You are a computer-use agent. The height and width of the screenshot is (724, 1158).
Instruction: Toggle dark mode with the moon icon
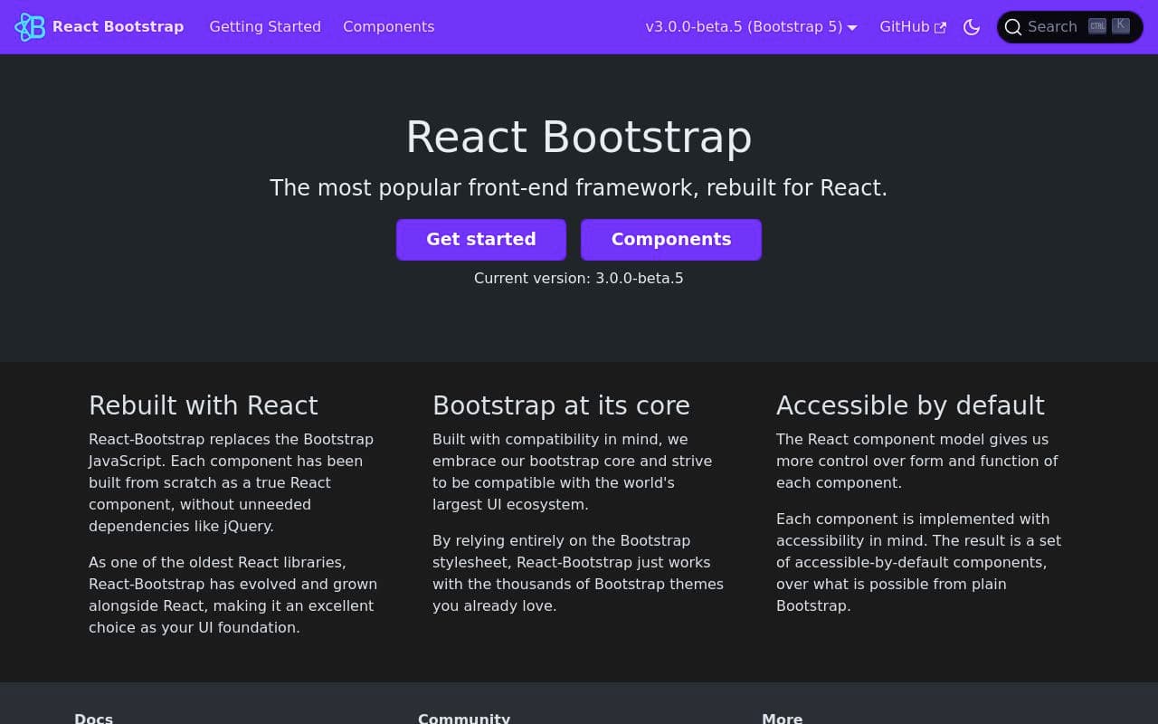972,27
